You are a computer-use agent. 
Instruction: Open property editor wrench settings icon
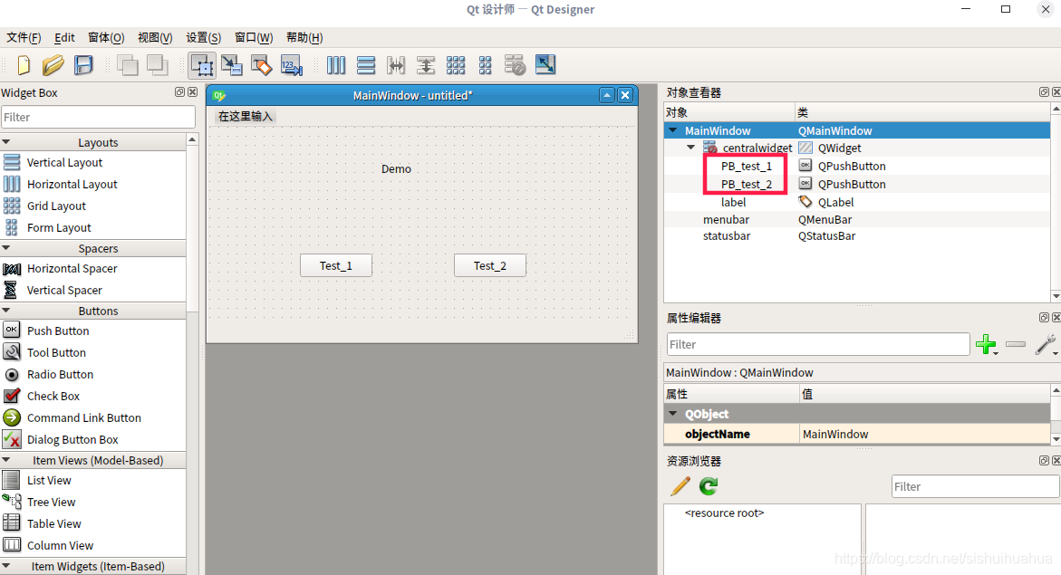(1046, 344)
